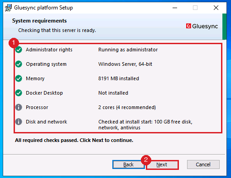Click the green check beside Administrator rights
This screenshot has width=231, height=178.
[x=19, y=50]
